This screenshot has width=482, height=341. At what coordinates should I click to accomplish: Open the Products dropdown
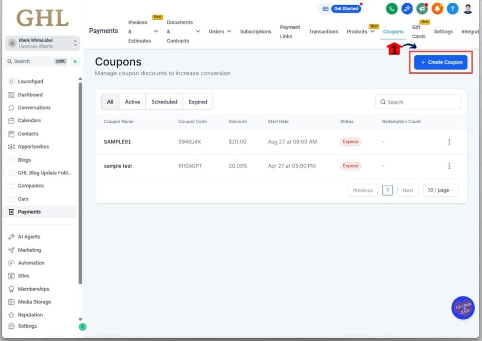pyautogui.click(x=361, y=31)
